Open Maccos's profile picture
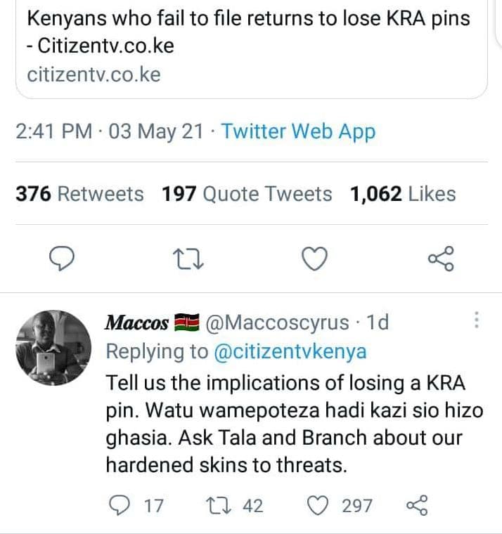The width and height of the screenshot is (502, 534). 53,347
